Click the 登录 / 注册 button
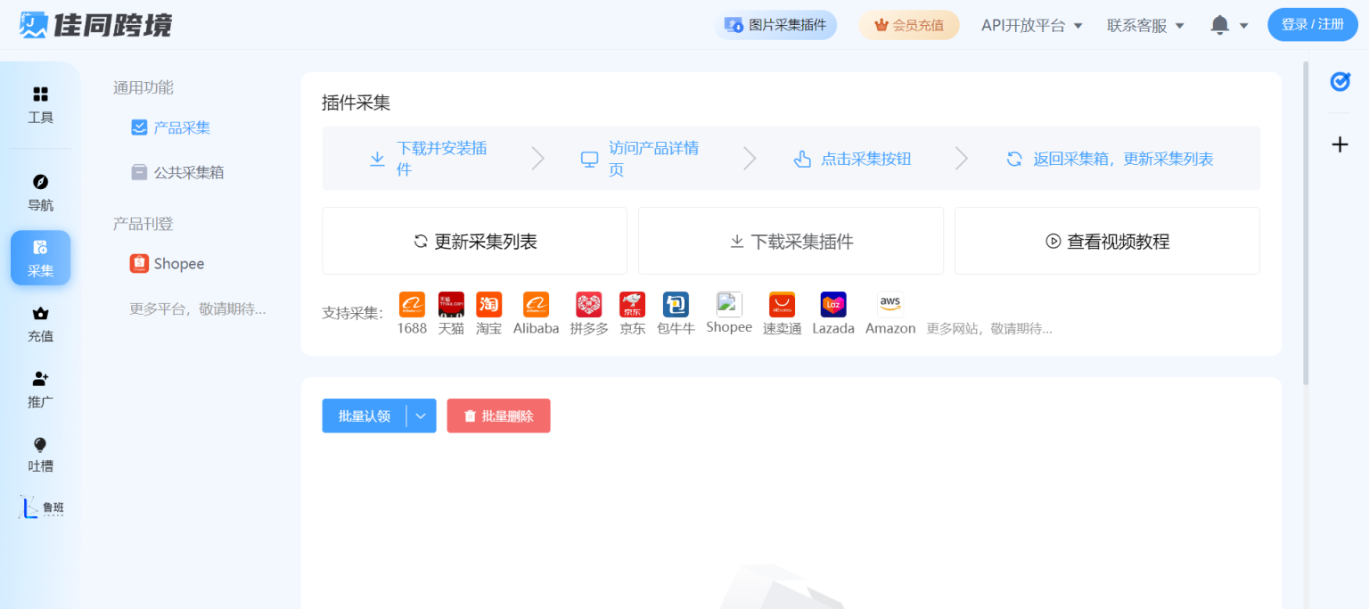Image resolution: width=1369 pixels, height=609 pixels. pos(1312,25)
